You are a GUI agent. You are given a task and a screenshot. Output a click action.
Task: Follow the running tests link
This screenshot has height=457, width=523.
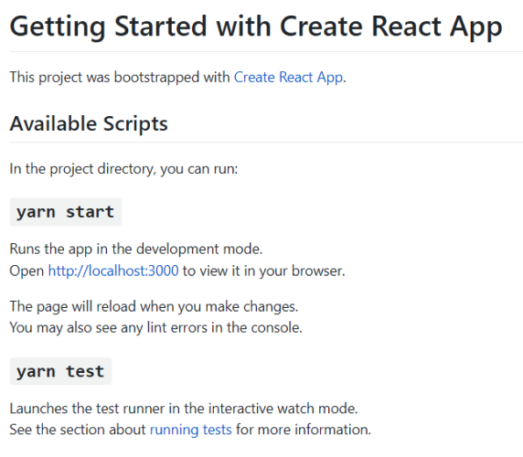click(191, 430)
